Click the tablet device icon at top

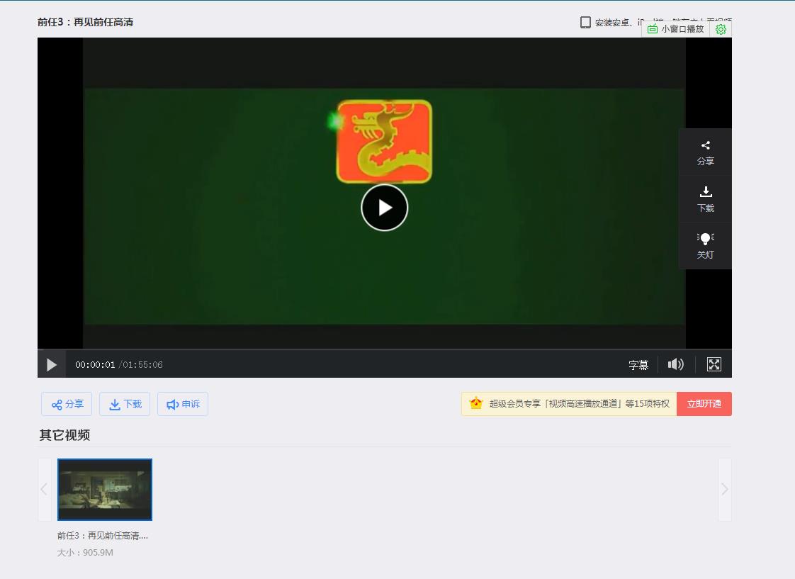tap(585, 22)
